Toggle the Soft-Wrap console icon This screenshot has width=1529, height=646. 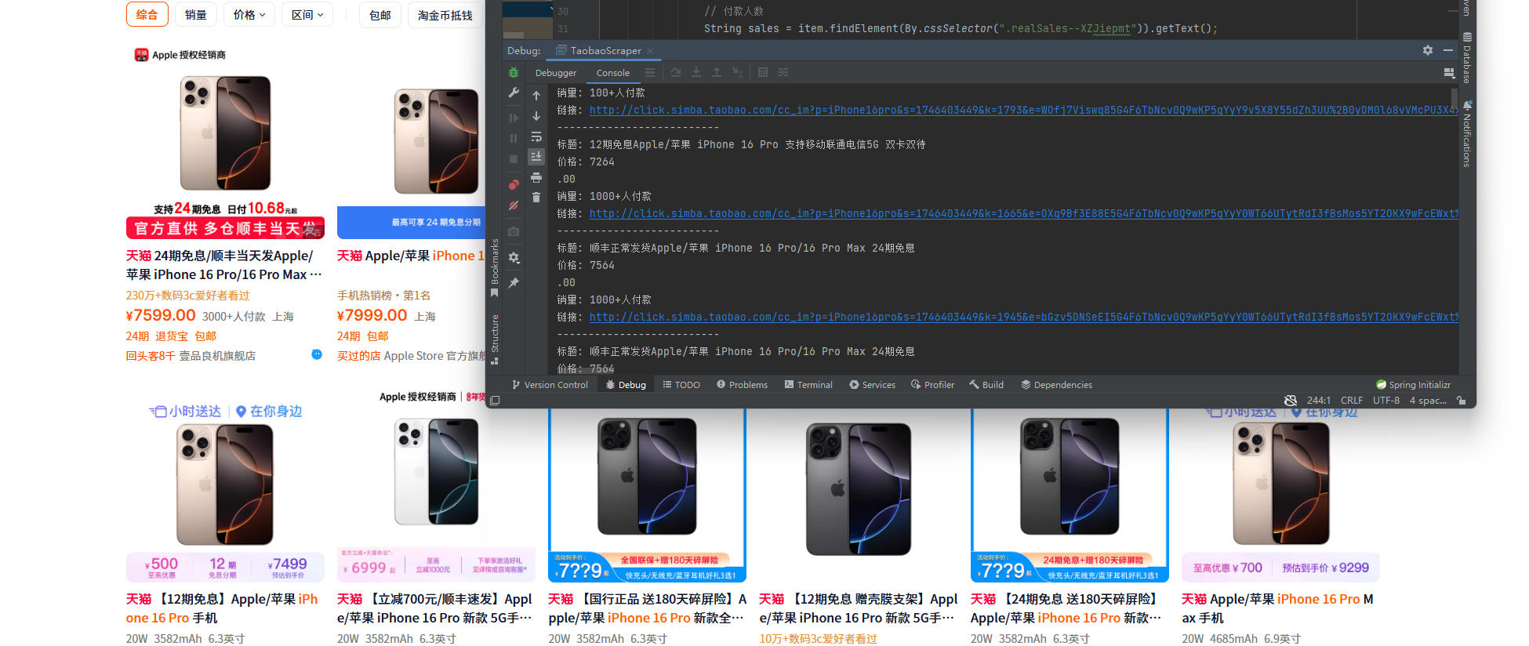point(536,136)
